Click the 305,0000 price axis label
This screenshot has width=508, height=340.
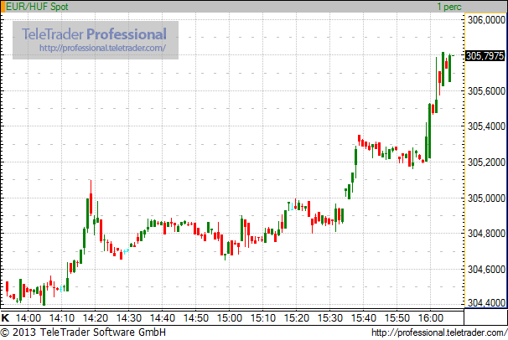(x=486, y=198)
